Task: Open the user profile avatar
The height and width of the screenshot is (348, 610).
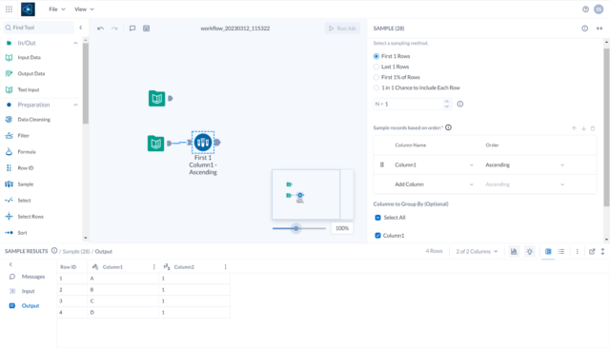Action: pos(599,10)
